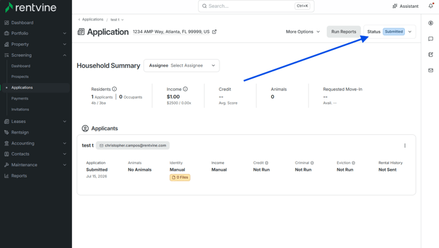Click the applicant name test t
This screenshot has height=248, width=439.
(88, 145)
